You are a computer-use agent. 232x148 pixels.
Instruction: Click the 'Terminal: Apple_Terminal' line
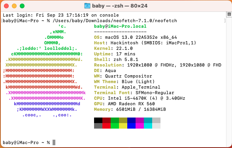pos(127,87)
